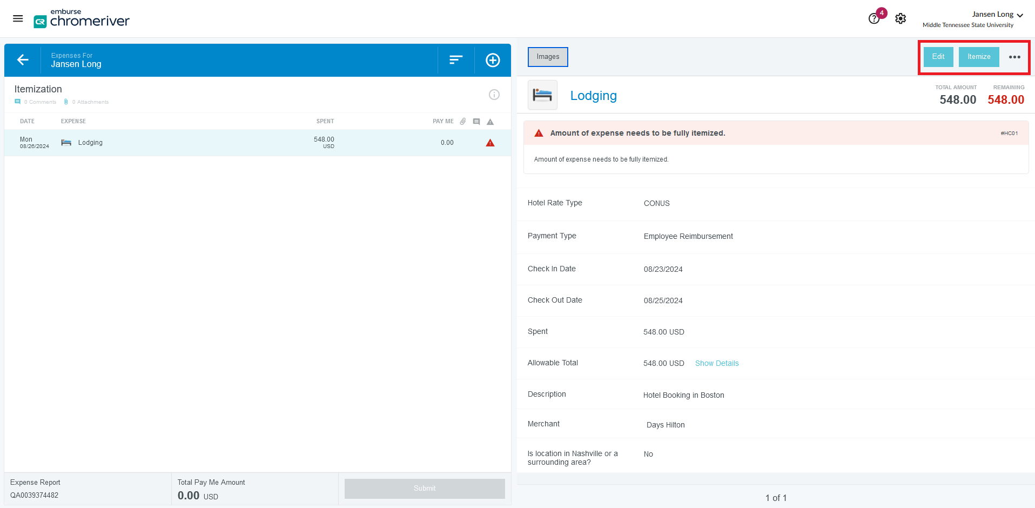Click the Submit button
This screenshot has width=1035, height=508.
(425, 489)
